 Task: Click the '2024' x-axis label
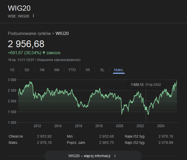click(161, 126)
